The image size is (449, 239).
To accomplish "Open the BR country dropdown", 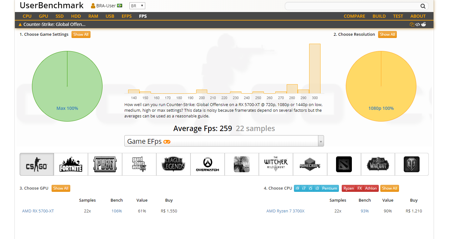I will tap(137, 6).
